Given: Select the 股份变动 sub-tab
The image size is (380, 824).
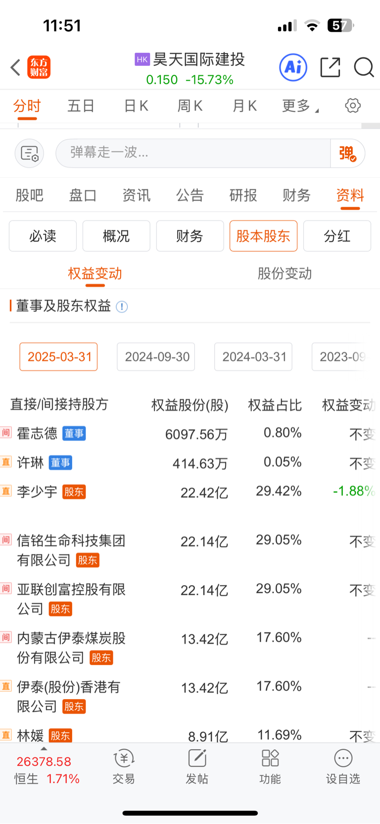Looking at the screenshot, I should click(285, 274).
